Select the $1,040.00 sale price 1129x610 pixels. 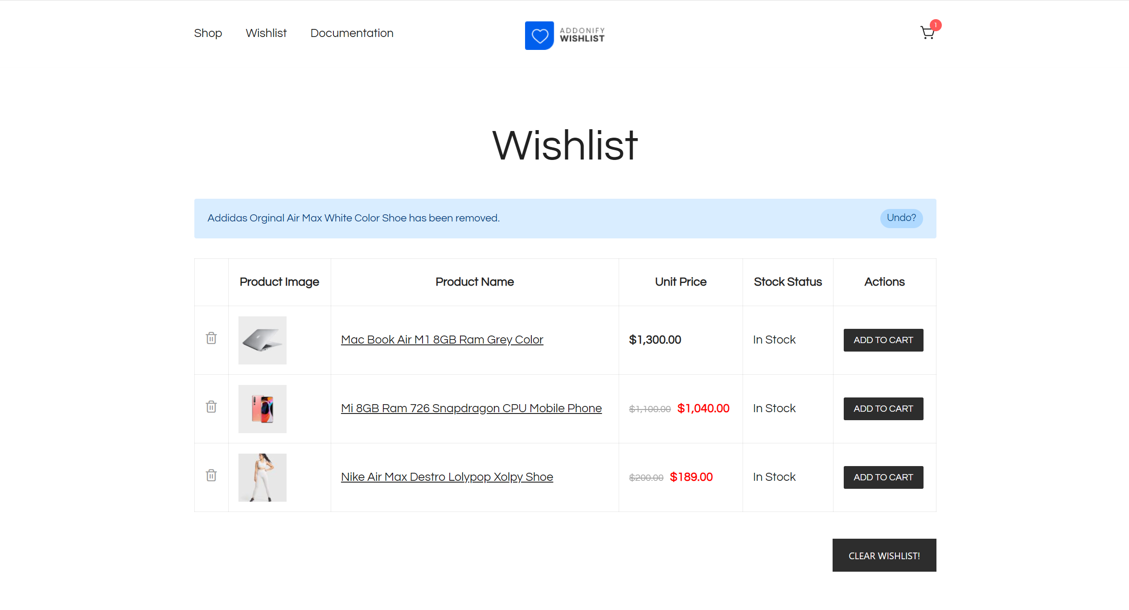click(703, 409)
